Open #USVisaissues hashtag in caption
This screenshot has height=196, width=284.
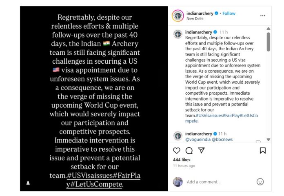coord(209,116)
